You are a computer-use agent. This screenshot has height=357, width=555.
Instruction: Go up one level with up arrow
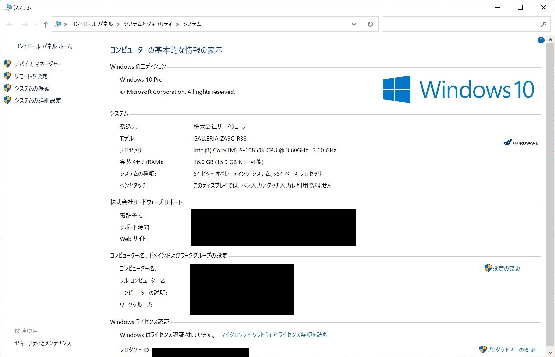46,24
